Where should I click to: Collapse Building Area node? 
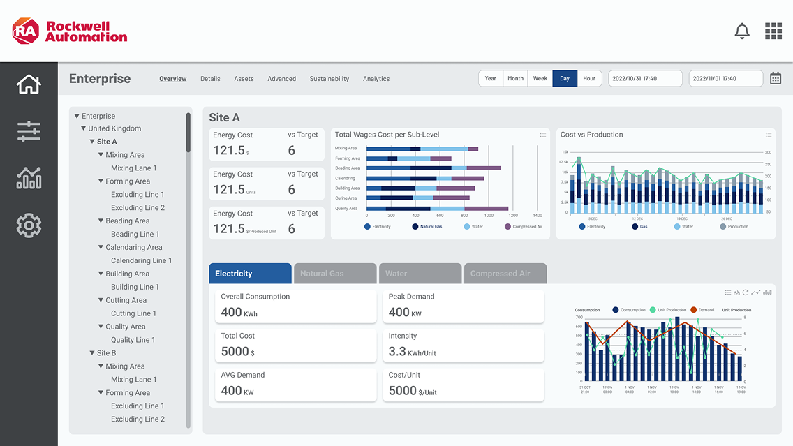click(x=101, y=274)
